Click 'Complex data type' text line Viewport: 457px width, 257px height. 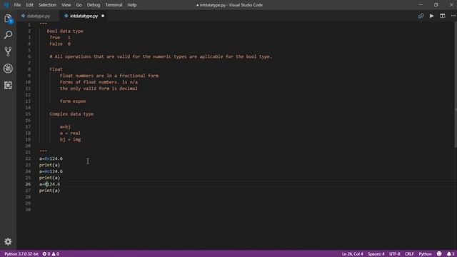[x=71, y=114]
